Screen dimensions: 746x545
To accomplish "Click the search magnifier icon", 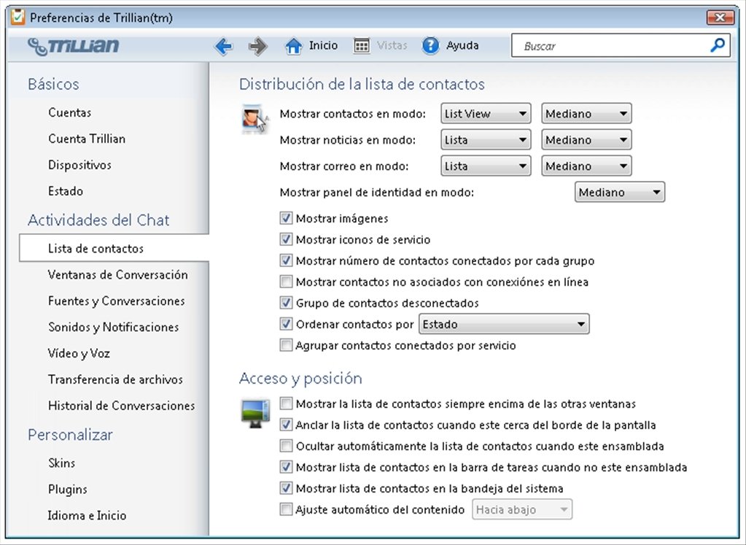I will point(718,45).
